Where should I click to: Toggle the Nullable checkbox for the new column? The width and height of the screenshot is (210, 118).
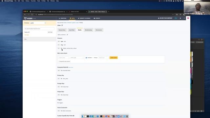(x=86, y=58)
